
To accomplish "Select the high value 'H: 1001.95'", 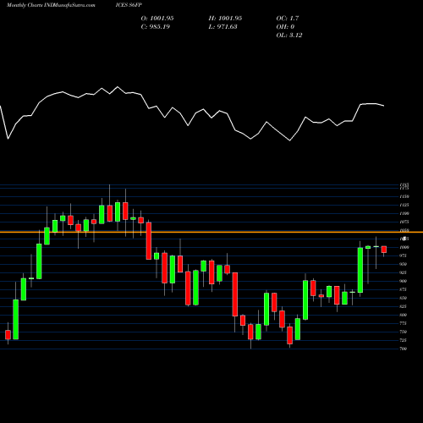I will (x=225, y=19).
